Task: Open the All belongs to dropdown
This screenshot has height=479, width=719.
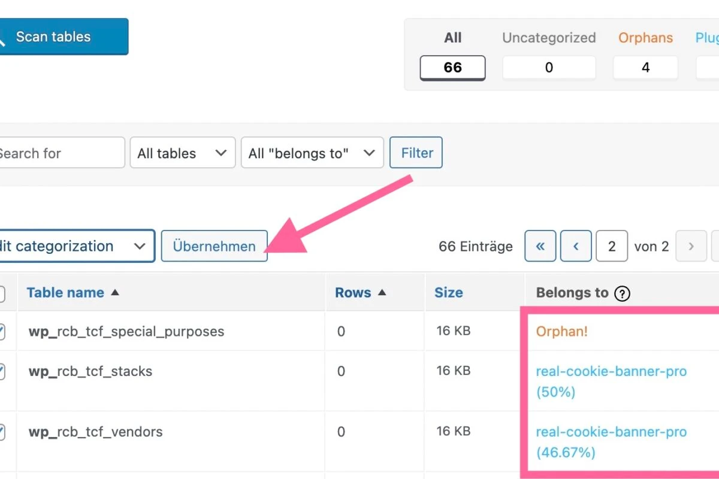Action: coord(312,153)
